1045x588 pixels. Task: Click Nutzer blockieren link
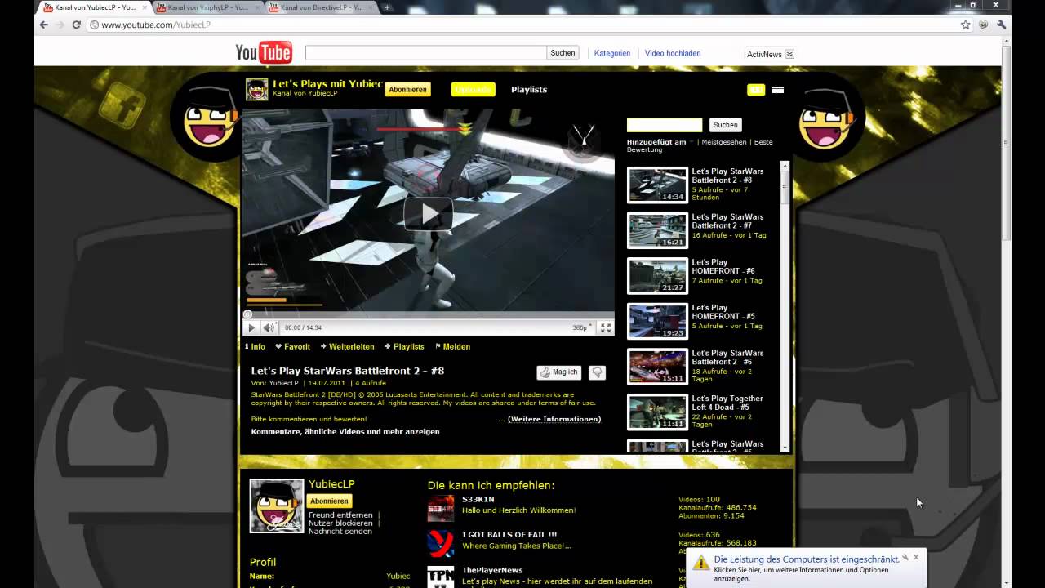click(340, 523)
